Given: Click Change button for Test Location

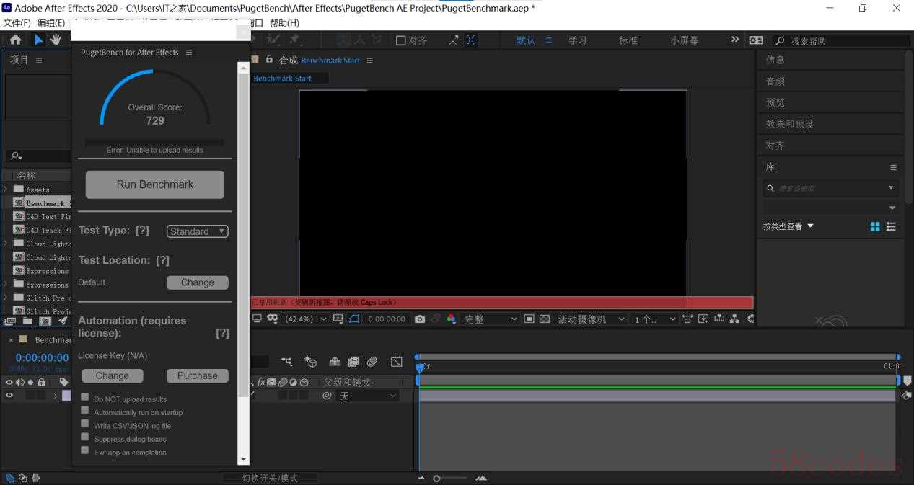Looking at the screenshot, I should [x=198, y=282].
